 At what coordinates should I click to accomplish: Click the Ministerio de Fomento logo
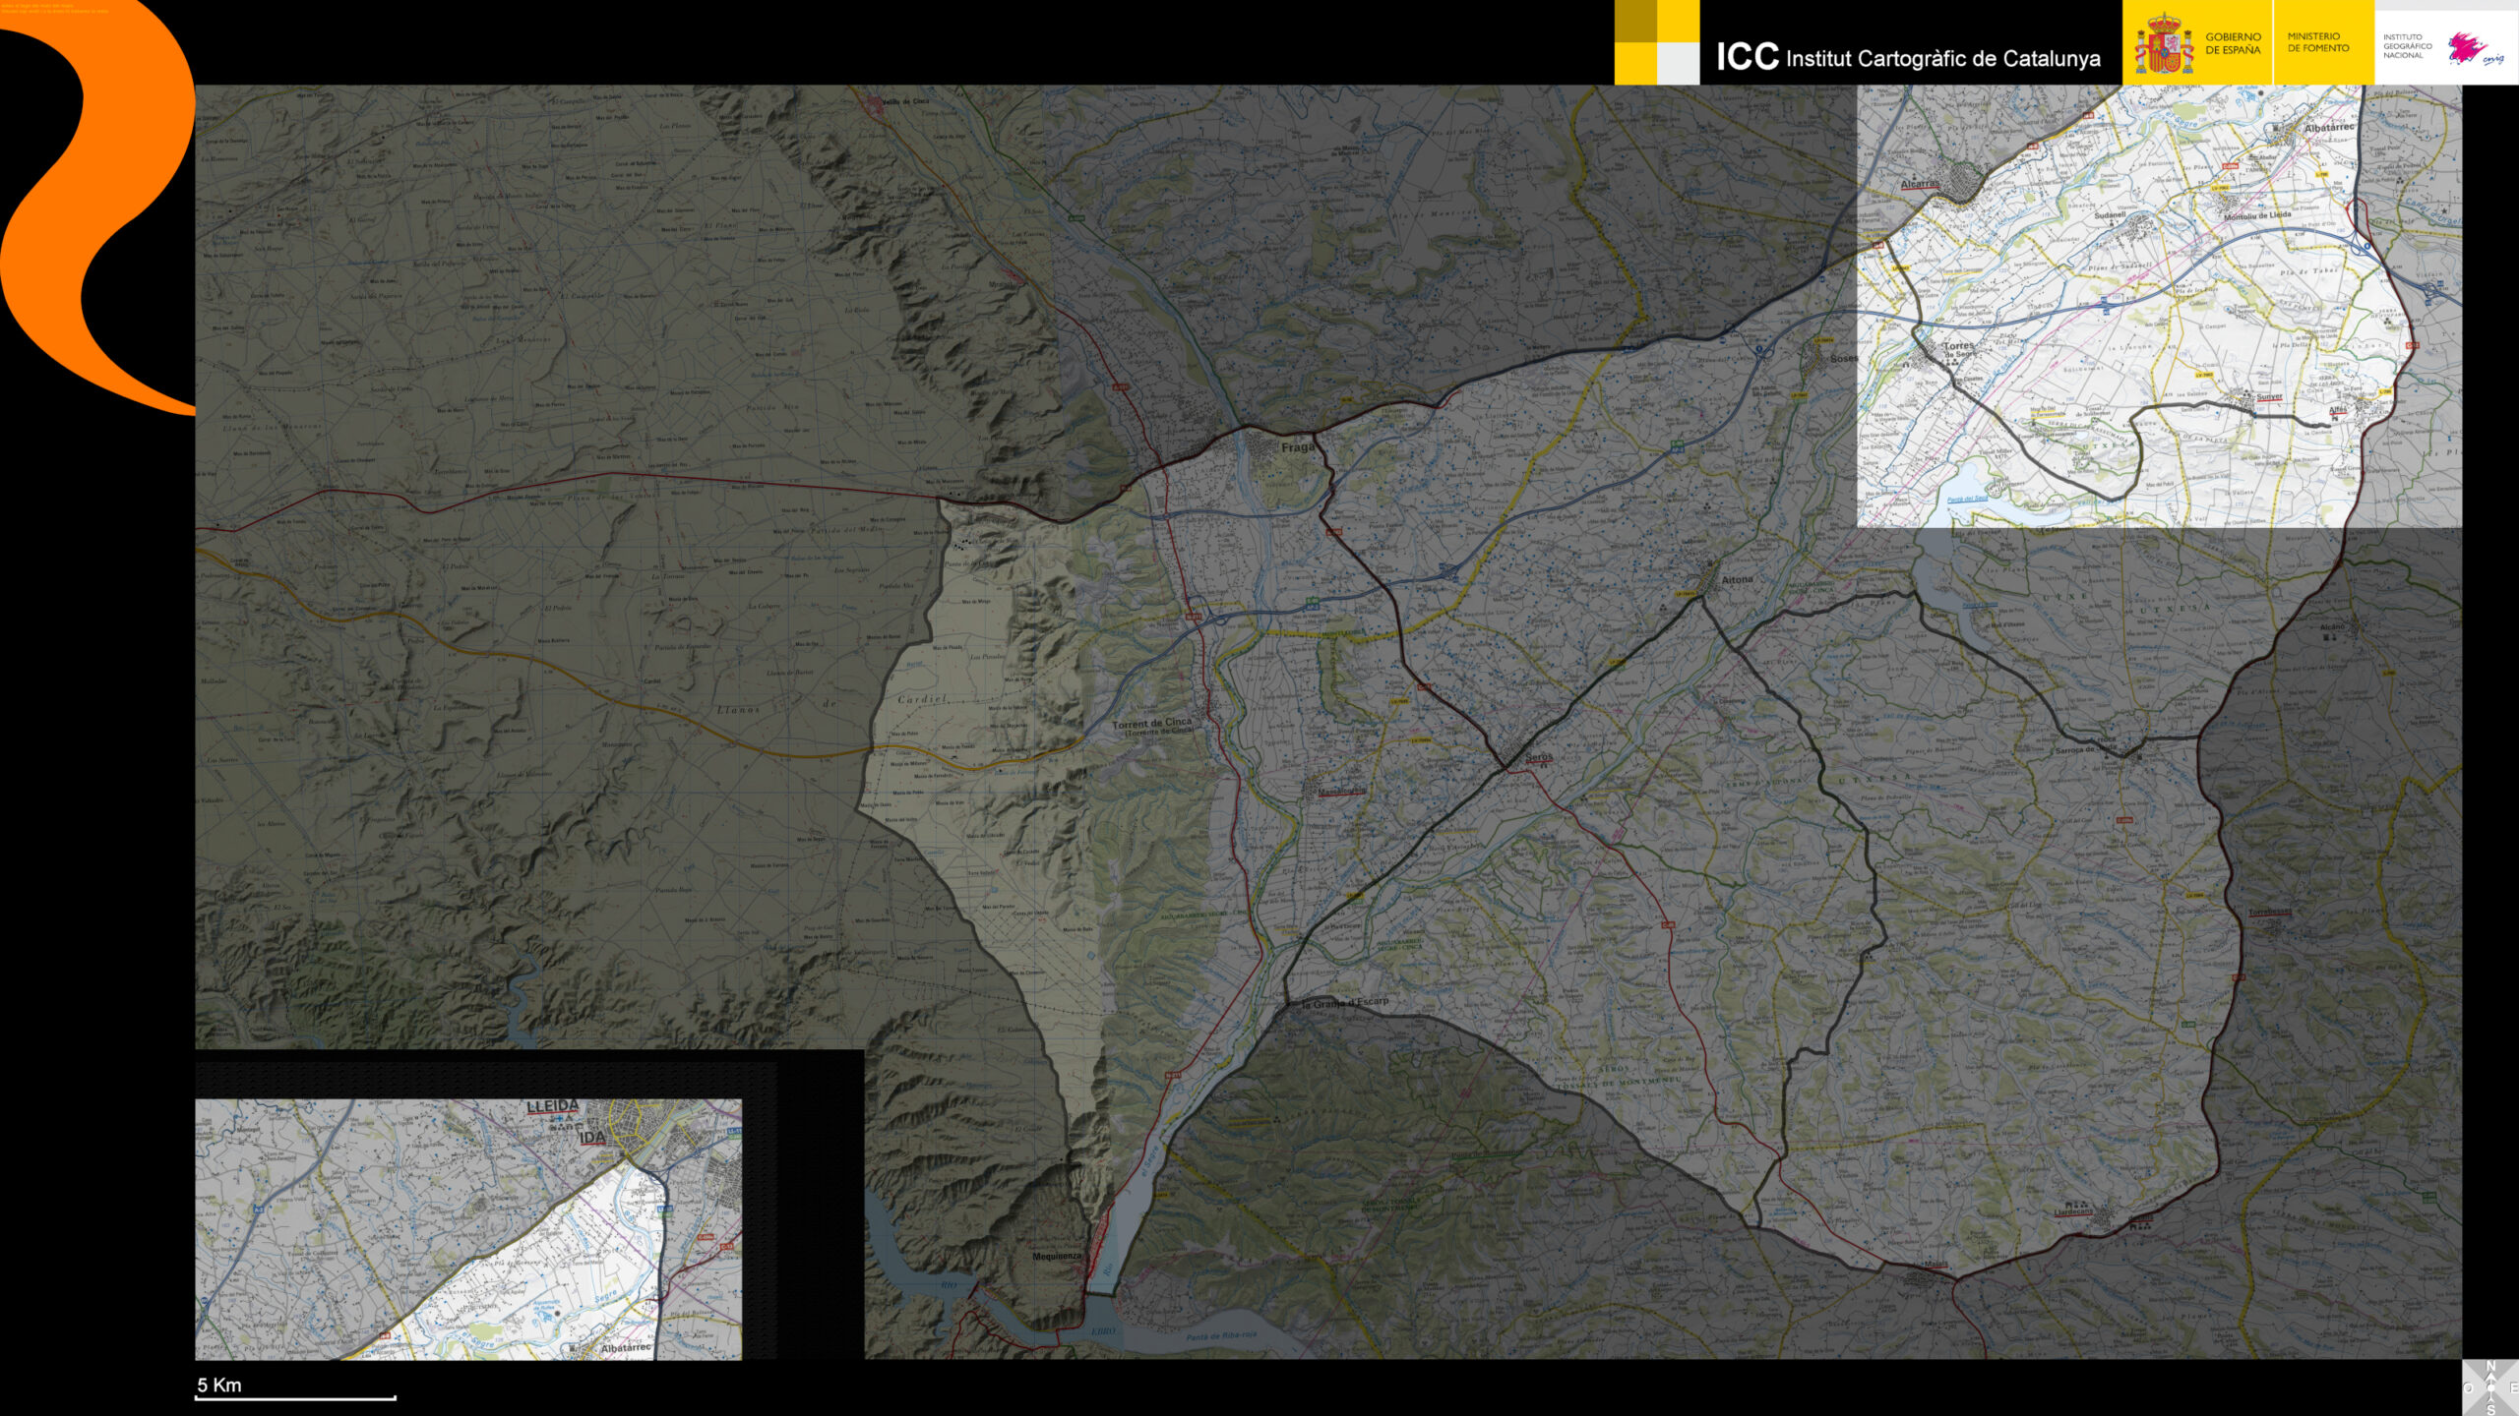pyautogui.click(x=2317, y=42)
